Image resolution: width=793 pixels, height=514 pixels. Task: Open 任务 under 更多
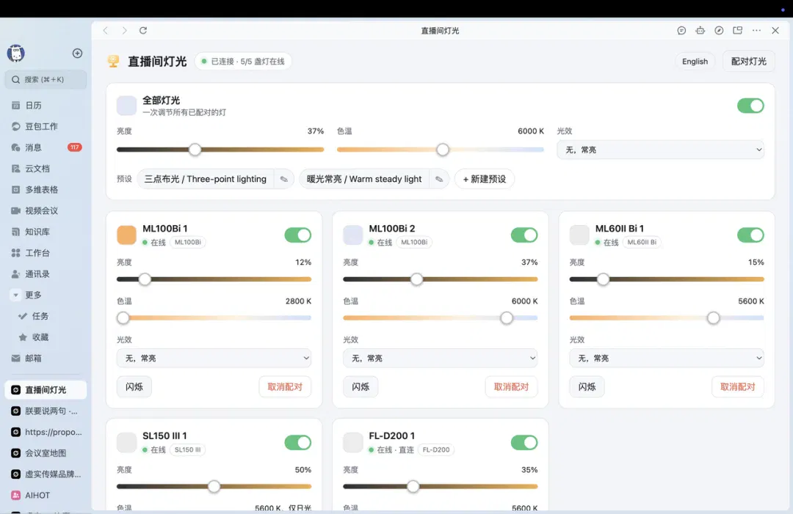46,316
